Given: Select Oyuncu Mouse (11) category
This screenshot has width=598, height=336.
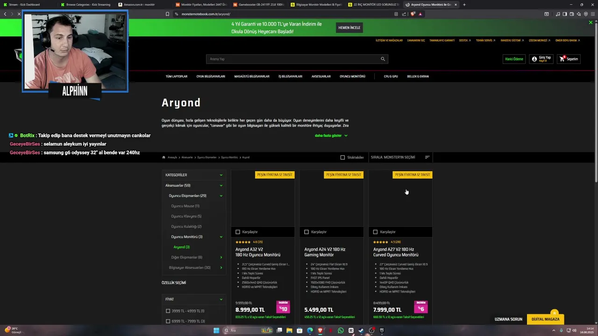Looking at the screenshot, I should [185, 206].
